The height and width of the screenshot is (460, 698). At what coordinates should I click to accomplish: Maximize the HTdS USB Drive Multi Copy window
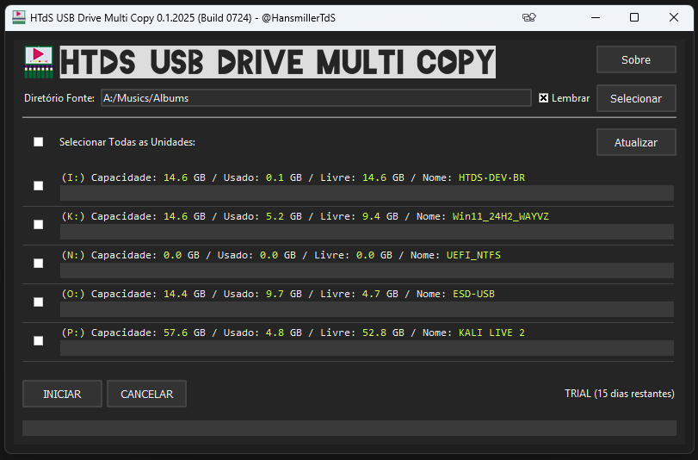click(634, 17)
